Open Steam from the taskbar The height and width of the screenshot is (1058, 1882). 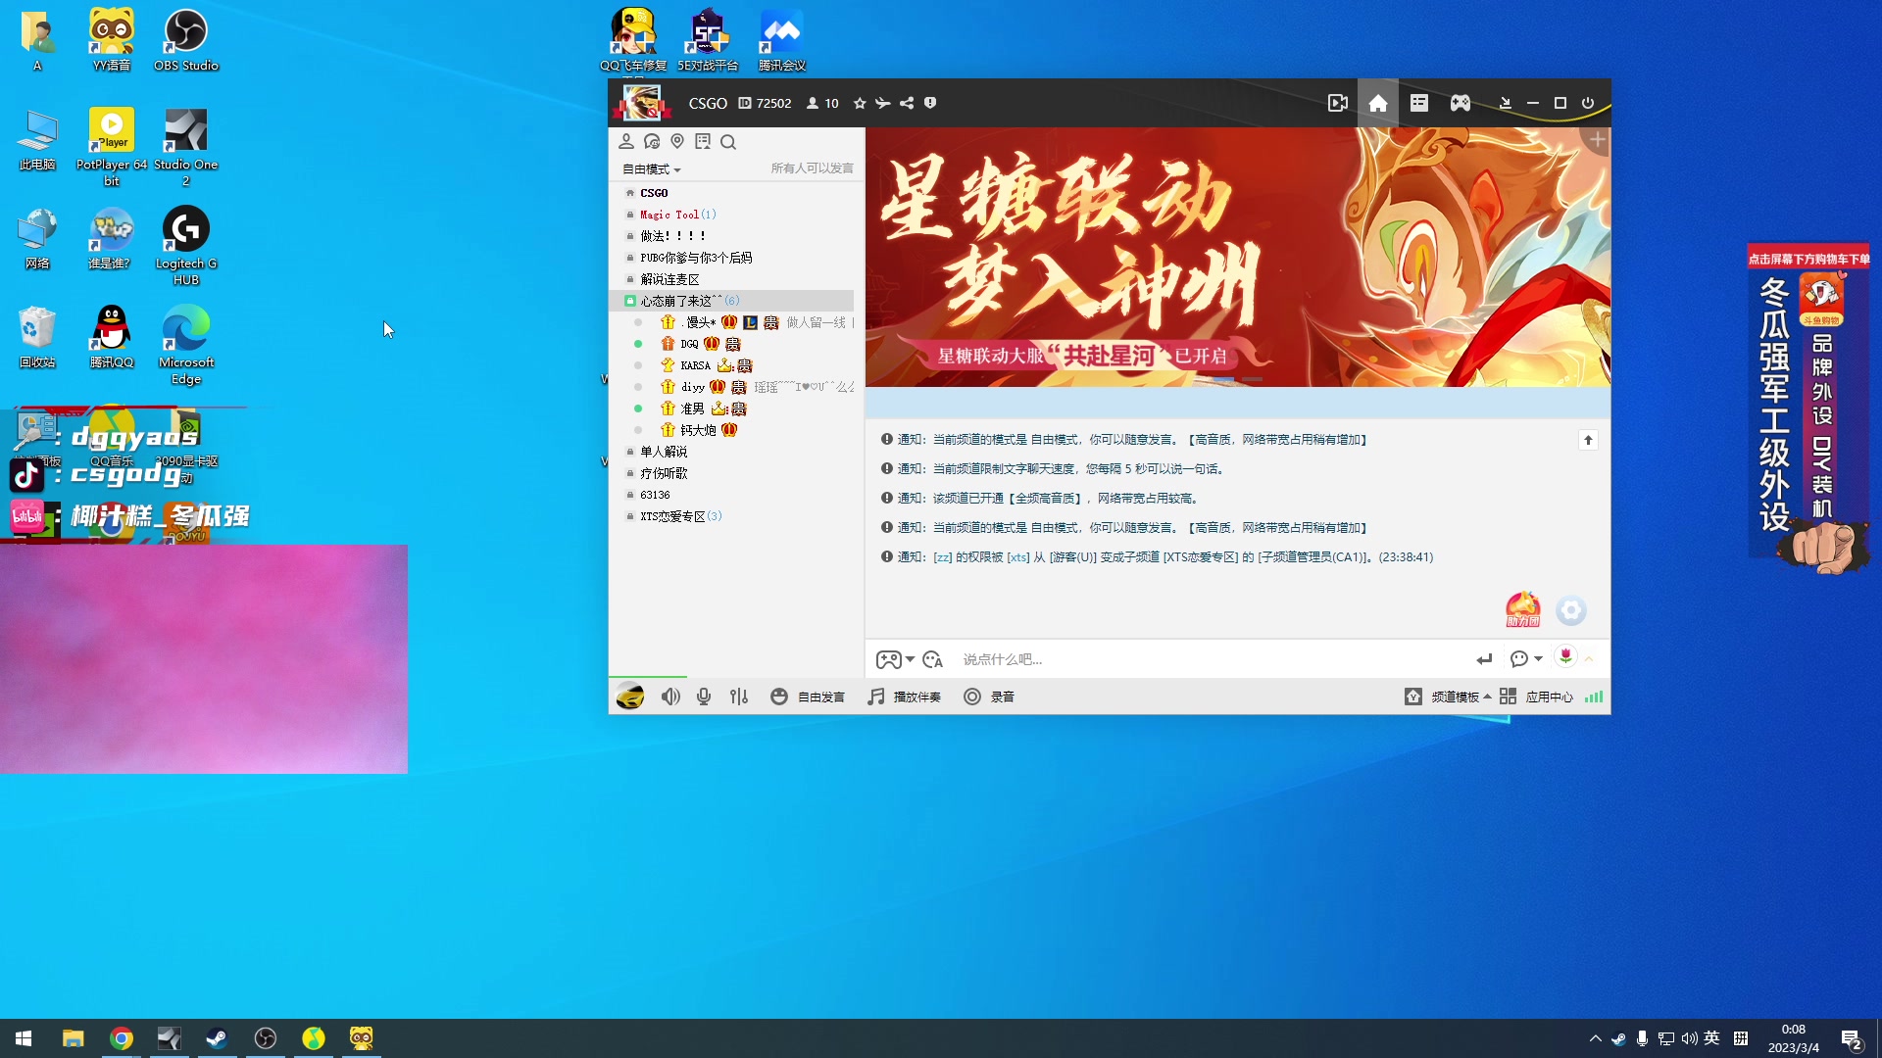[x=218, y=1038]
